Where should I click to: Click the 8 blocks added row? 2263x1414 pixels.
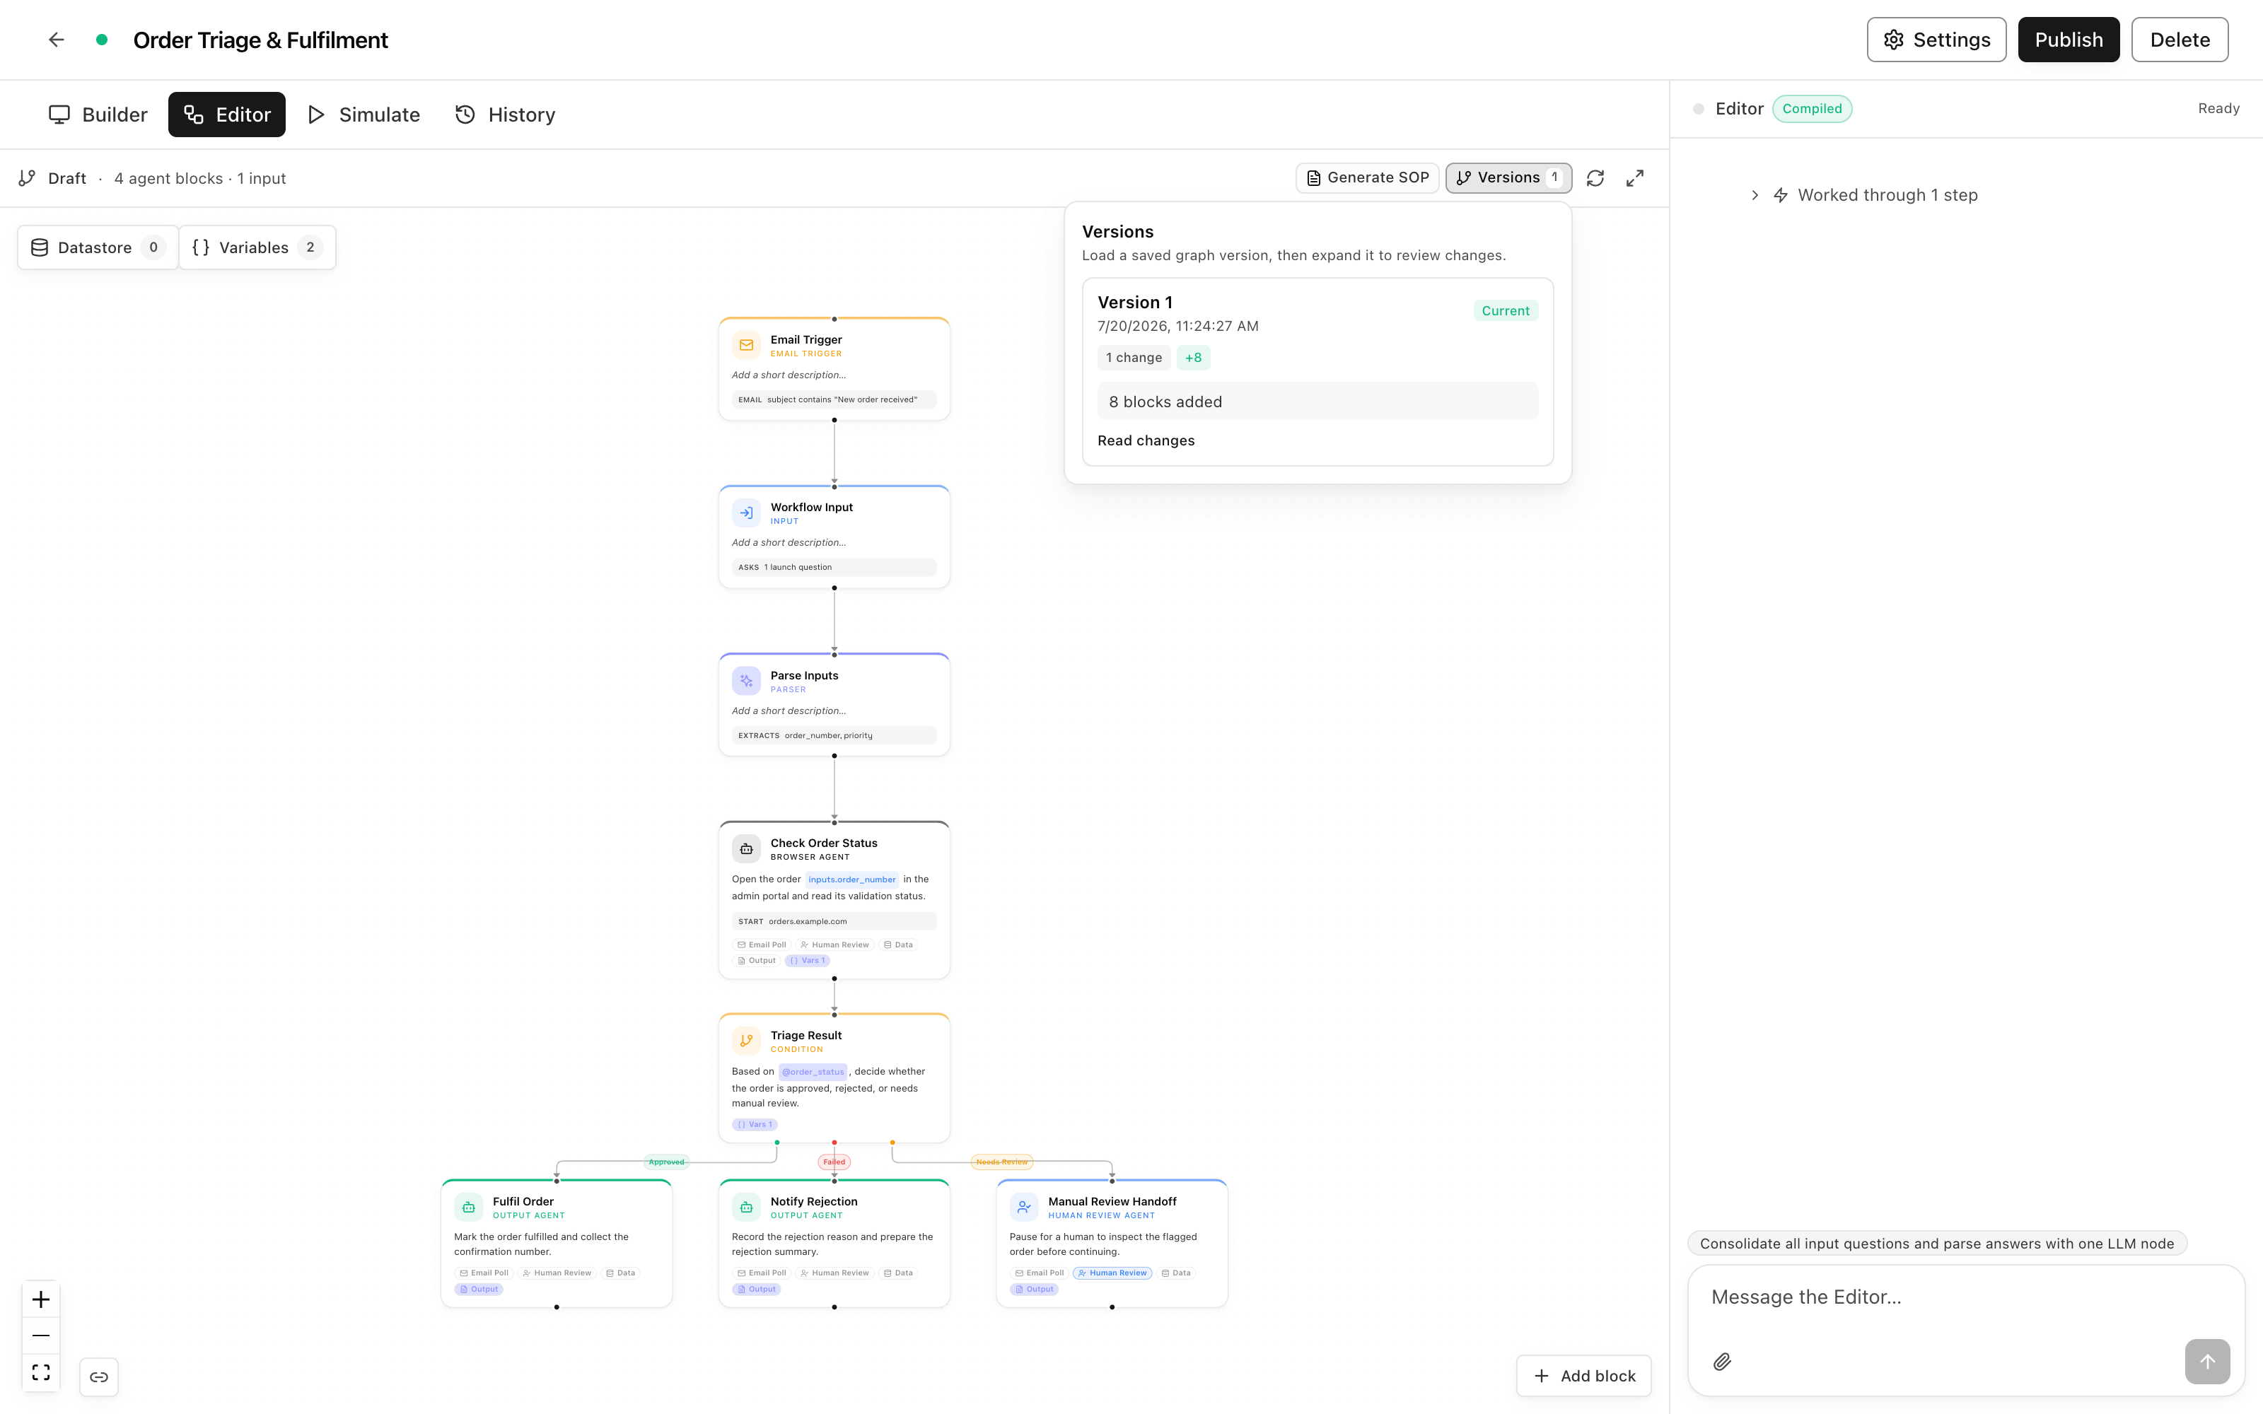click(1317, 401)
